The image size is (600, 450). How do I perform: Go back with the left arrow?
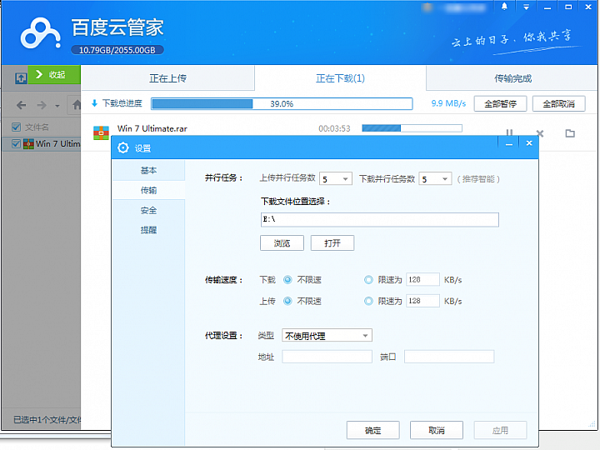[x=21, y=104]
